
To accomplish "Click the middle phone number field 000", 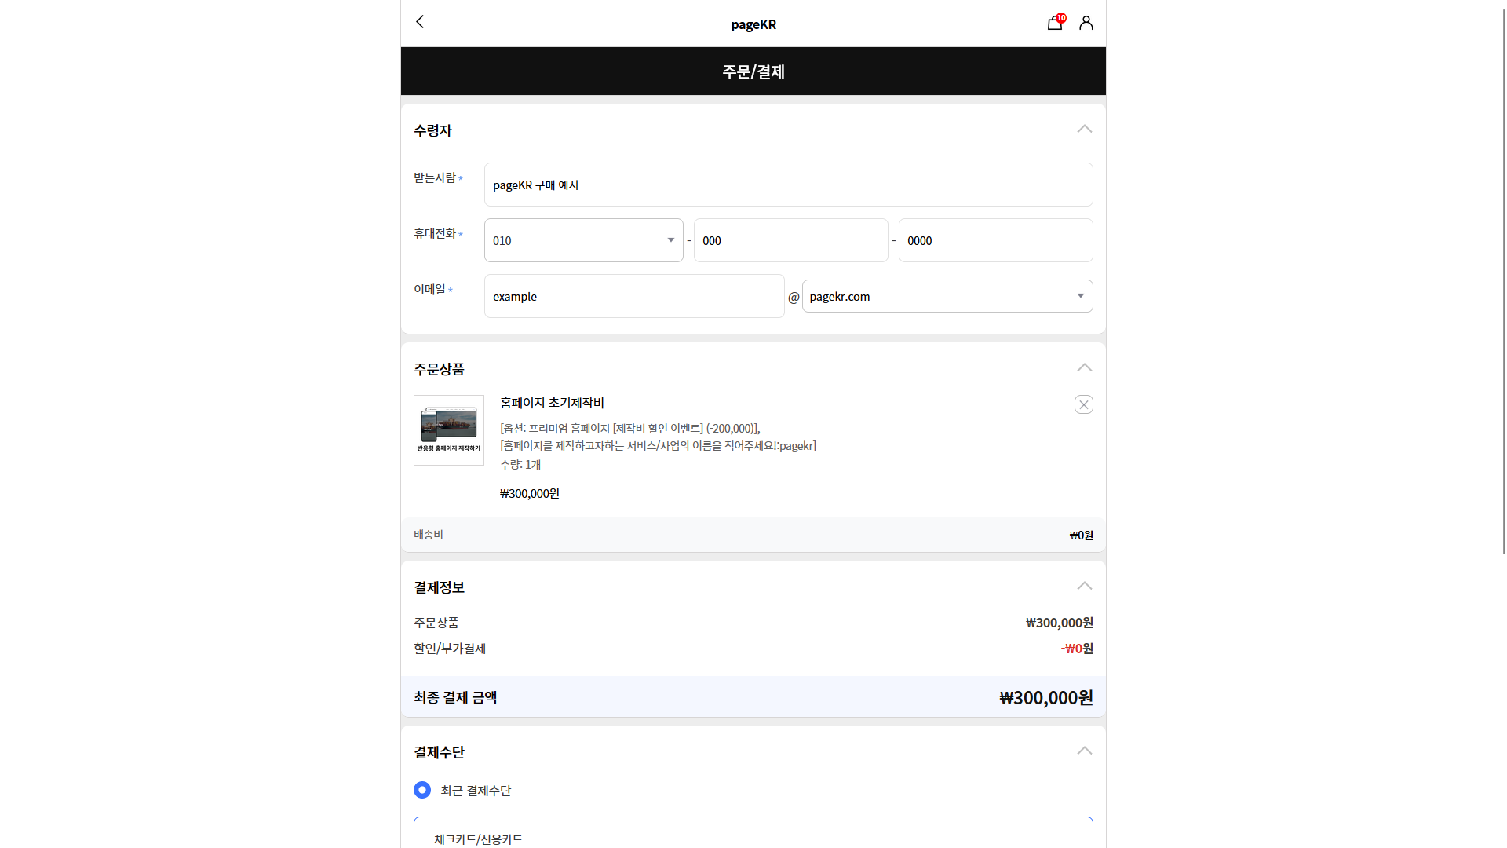I will pos(790,240).
